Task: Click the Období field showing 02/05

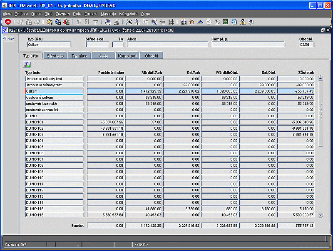Action: pos(307,45)
